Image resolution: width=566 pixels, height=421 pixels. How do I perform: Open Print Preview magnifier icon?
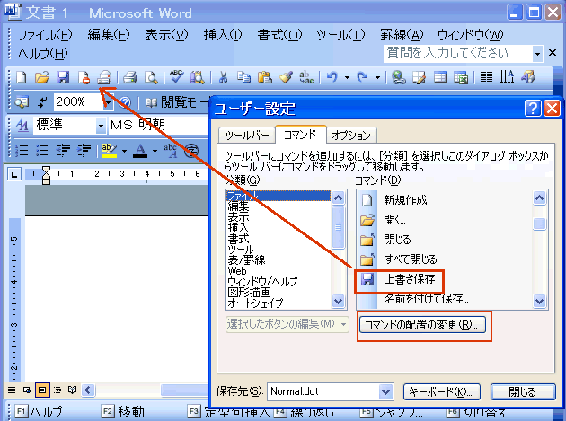[151, 77]
